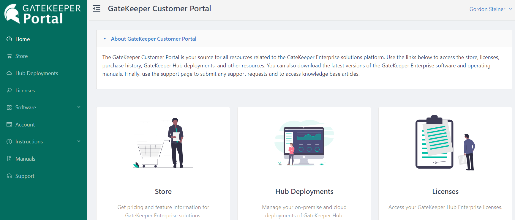Expand the Software submenu chevron
The image size is (515, 220).
click(x=79, y=107)
